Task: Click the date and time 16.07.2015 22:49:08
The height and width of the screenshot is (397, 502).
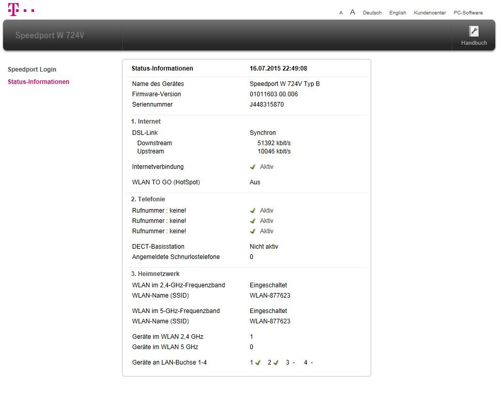Action: (278, 68)
